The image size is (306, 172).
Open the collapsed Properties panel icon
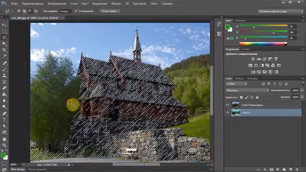point(219,33)
